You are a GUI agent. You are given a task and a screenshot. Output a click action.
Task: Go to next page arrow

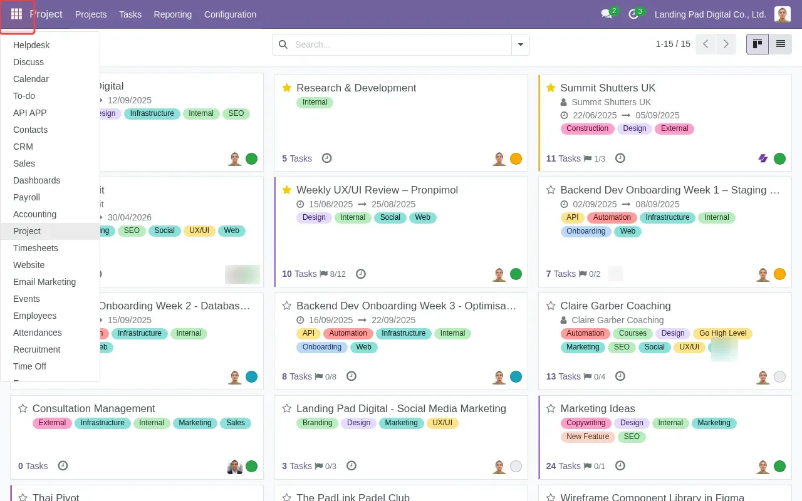pyautogui.click(x=726, y=44)
